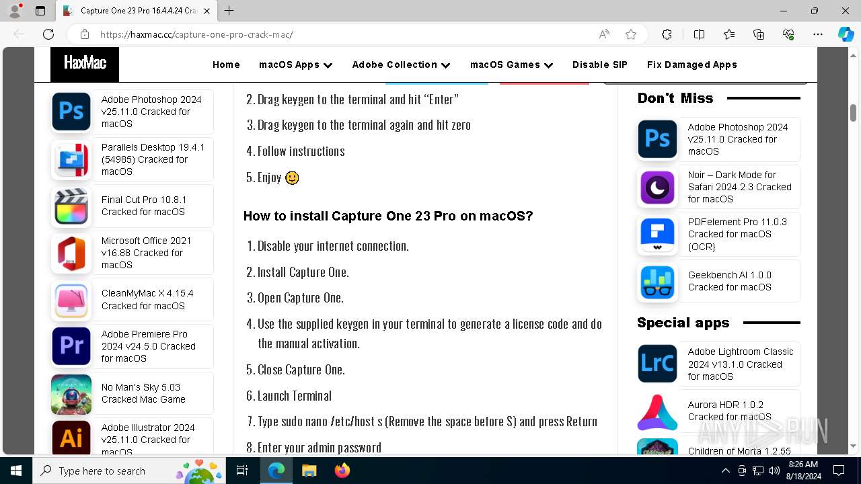Click the Aurora HDR icon
The width and height of the screenshot is (861, 484).
click(657, 411)
